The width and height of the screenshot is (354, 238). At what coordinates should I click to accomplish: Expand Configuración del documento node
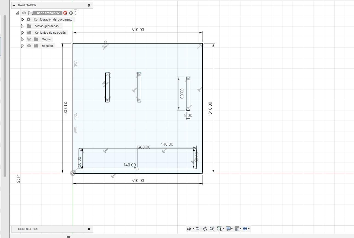[22, 19]
